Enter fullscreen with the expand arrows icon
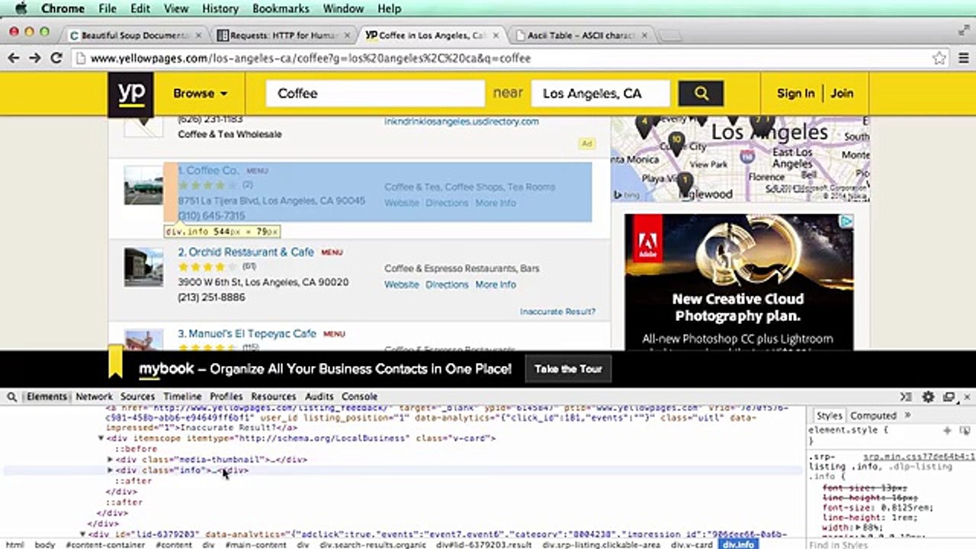Viewport: 976px width, 549px height. (963, 30)
